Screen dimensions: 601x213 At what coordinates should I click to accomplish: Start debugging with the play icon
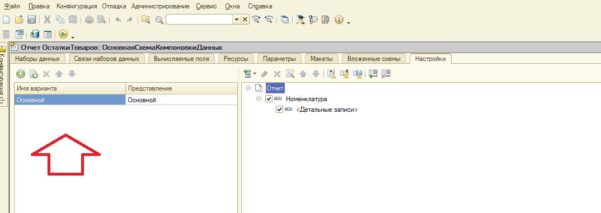(63, 35)
